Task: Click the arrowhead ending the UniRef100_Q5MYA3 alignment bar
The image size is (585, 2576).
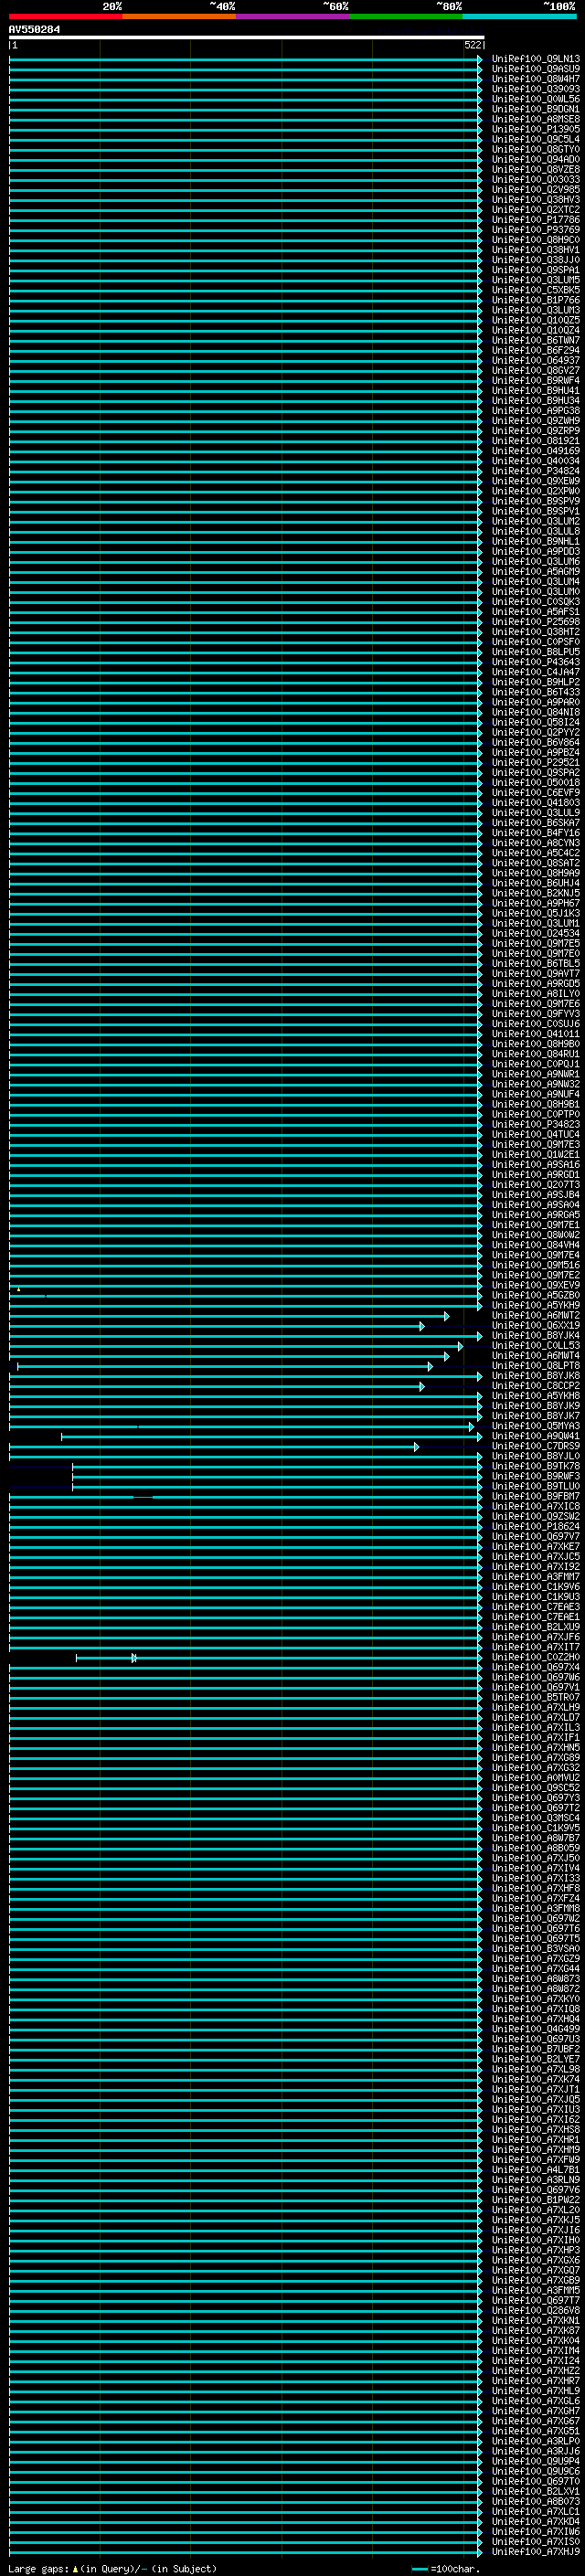Action: (x=471, y=1427)
